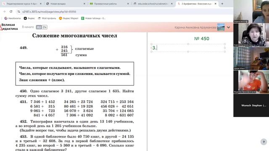Close the edu.cedar.school tab
The width and height of the screenshot is (269, 151).
[x=172, y=4]
